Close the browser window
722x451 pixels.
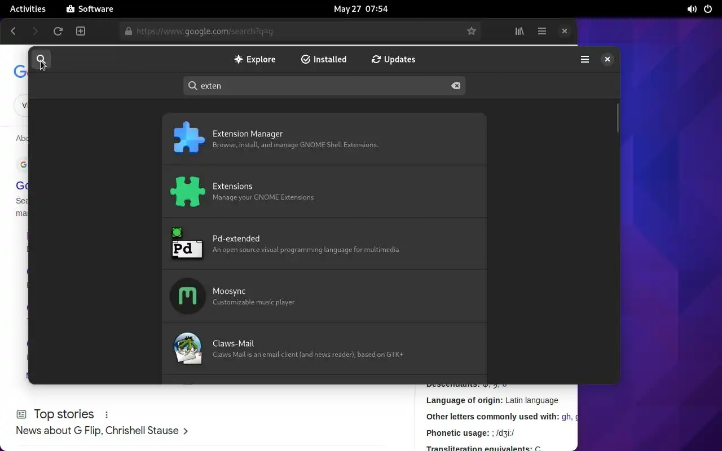point(564,31)
